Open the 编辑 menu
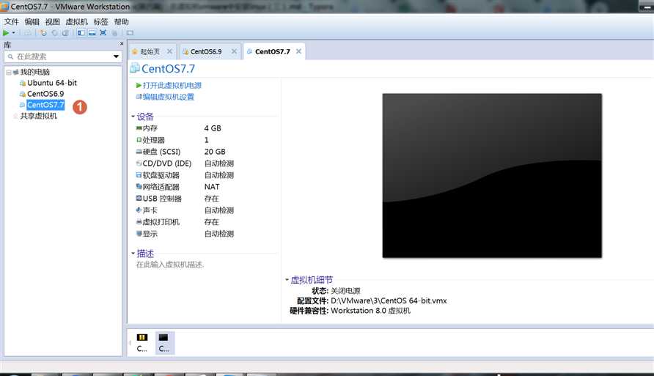 tap(32, 22)
